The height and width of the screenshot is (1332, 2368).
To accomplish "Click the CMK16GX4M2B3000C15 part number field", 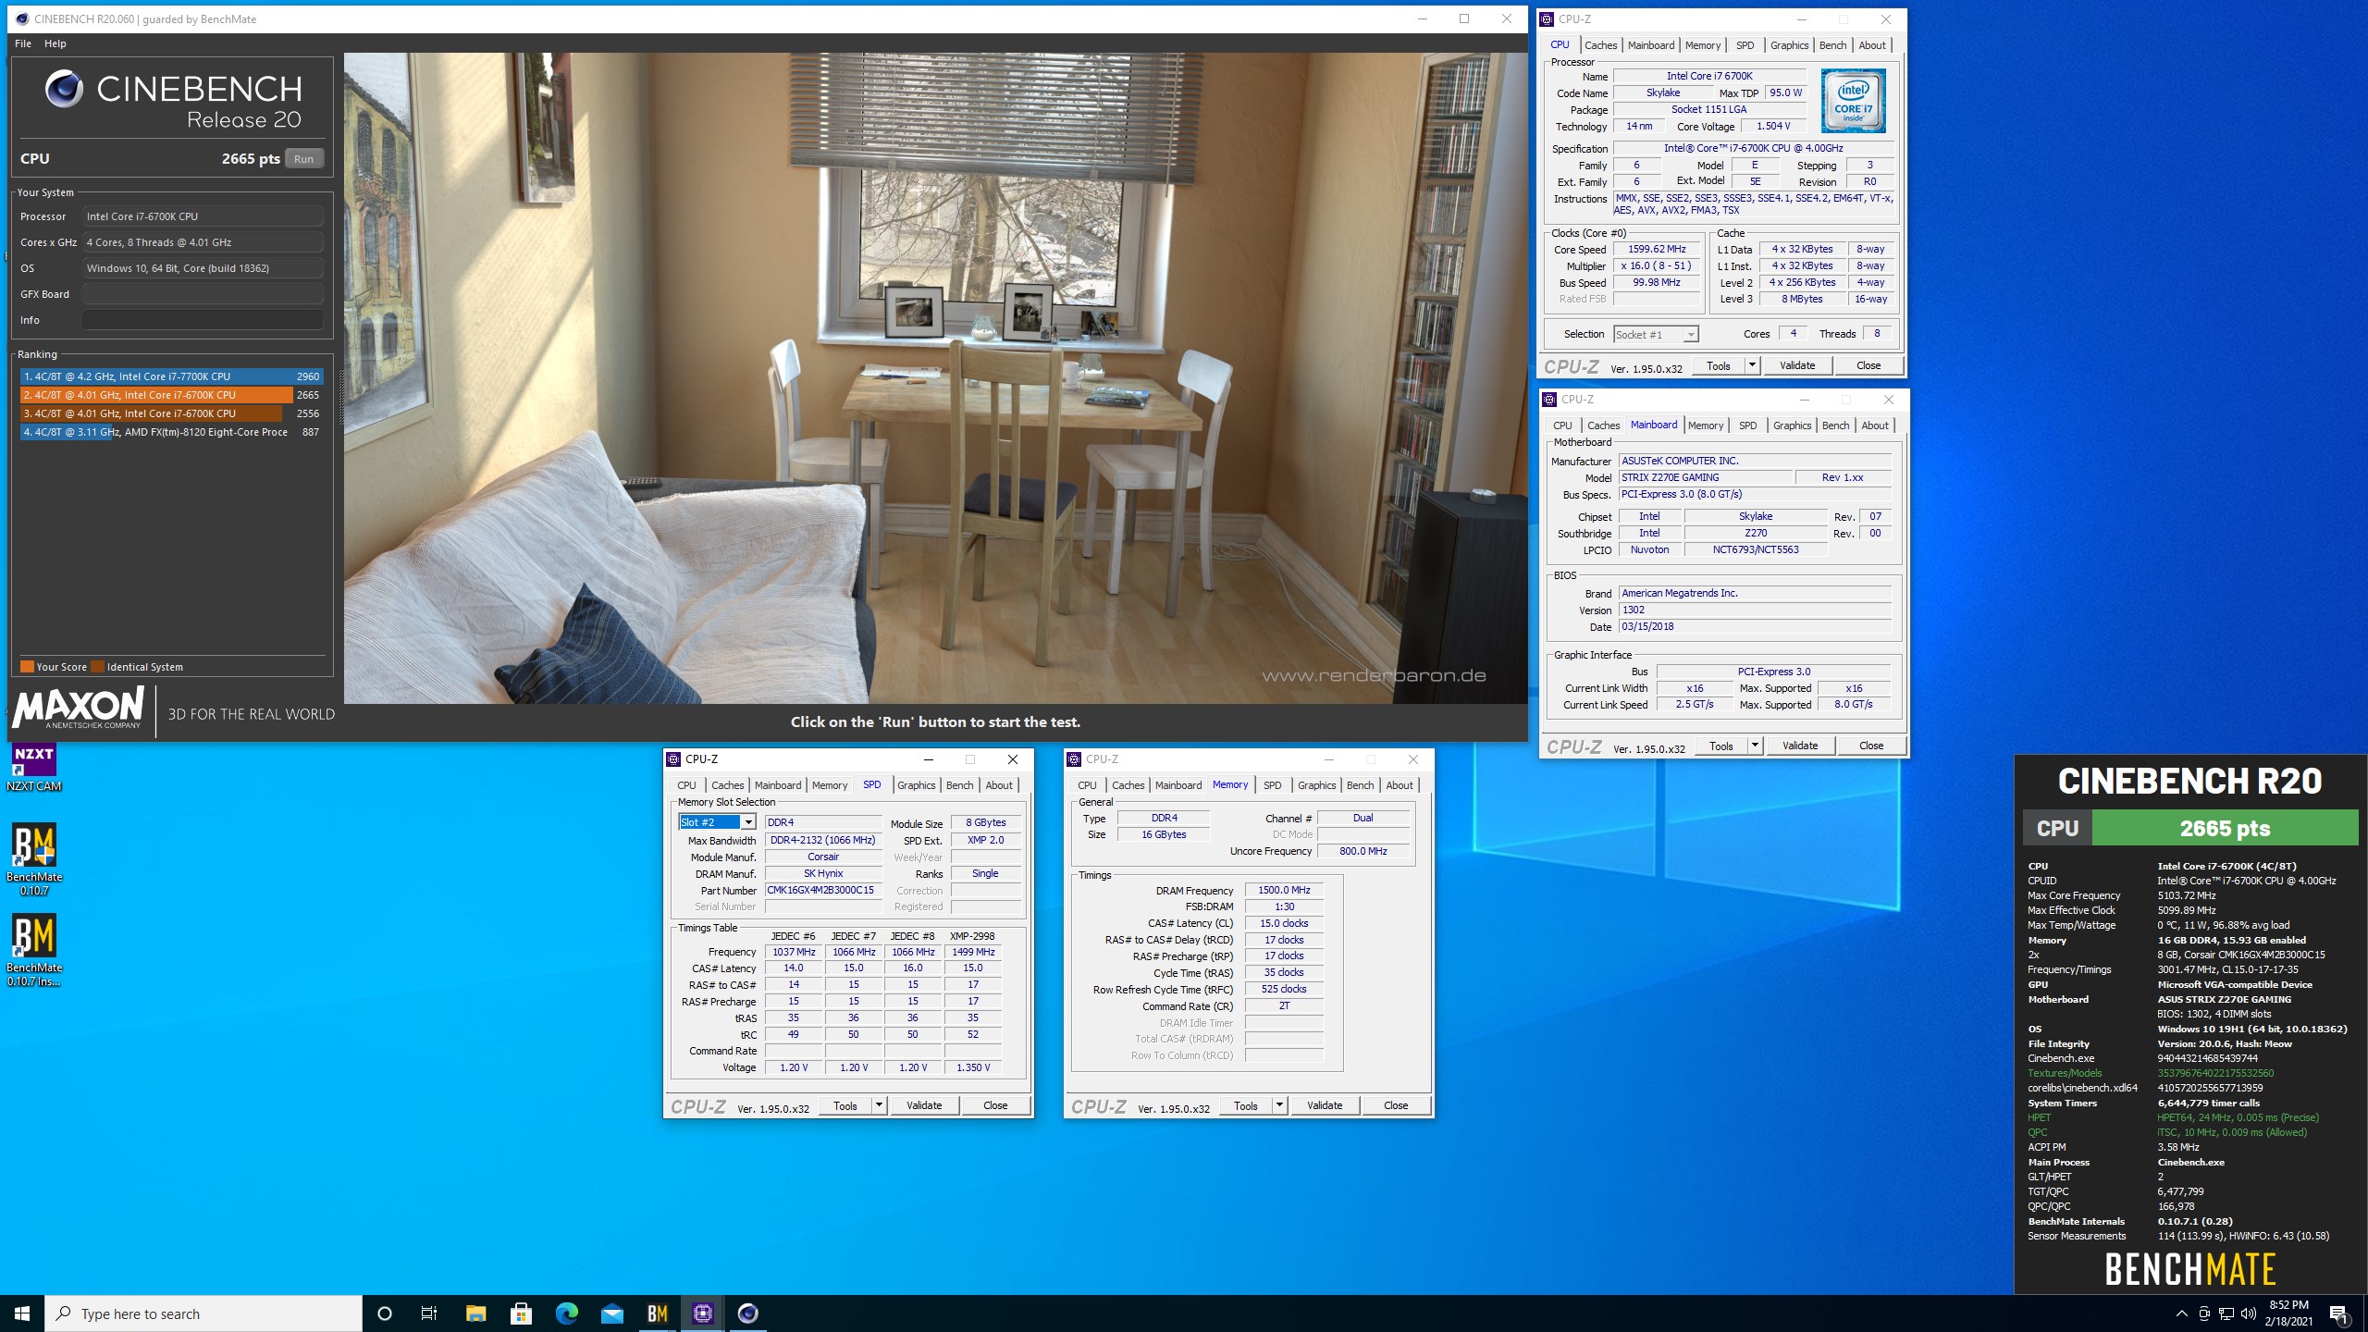I will (x=822, y=891).
